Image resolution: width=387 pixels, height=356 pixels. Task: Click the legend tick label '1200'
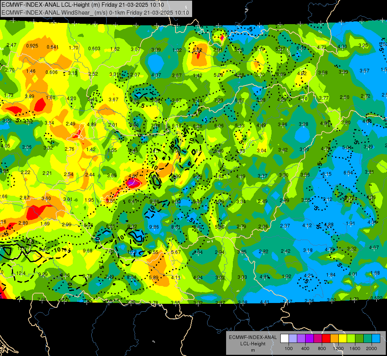click(338, 348)
